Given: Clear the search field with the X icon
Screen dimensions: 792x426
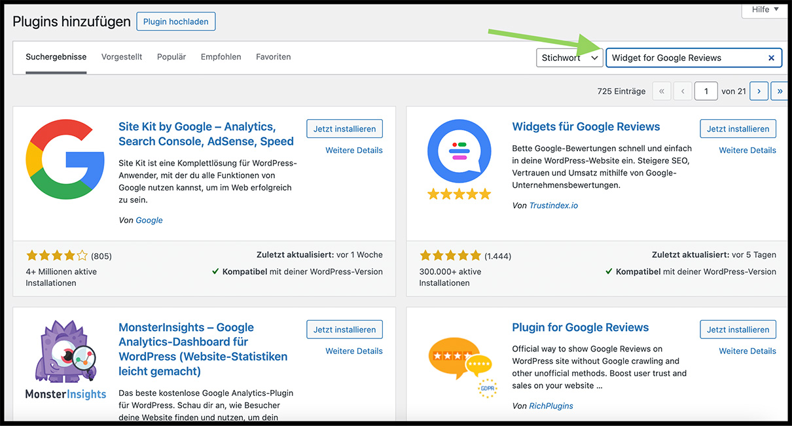Looking at the screenshot, I should [x=771, y=58].
